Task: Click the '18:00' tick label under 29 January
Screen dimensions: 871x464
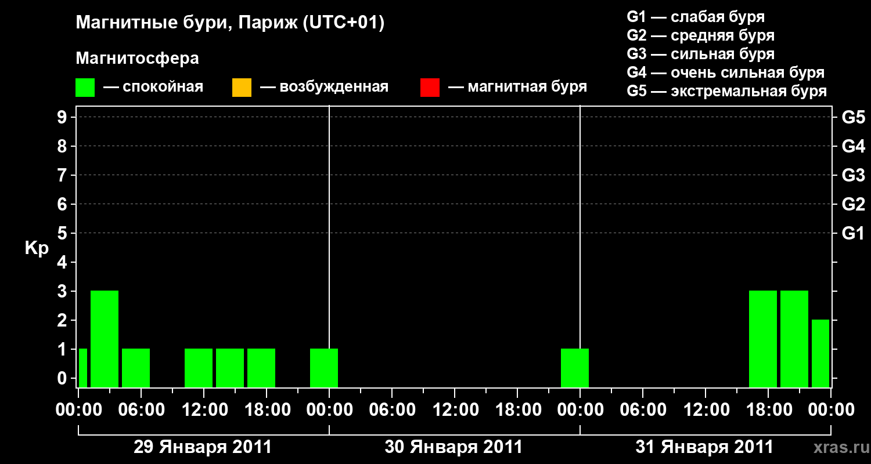Action: 267,410
